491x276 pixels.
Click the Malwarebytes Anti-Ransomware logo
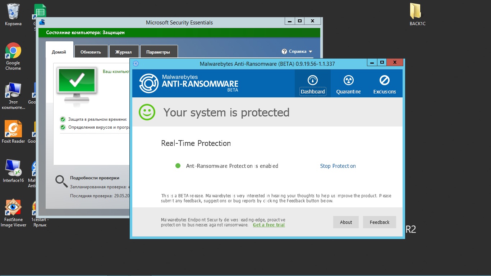pyautogui.click(x=189, y=83)
